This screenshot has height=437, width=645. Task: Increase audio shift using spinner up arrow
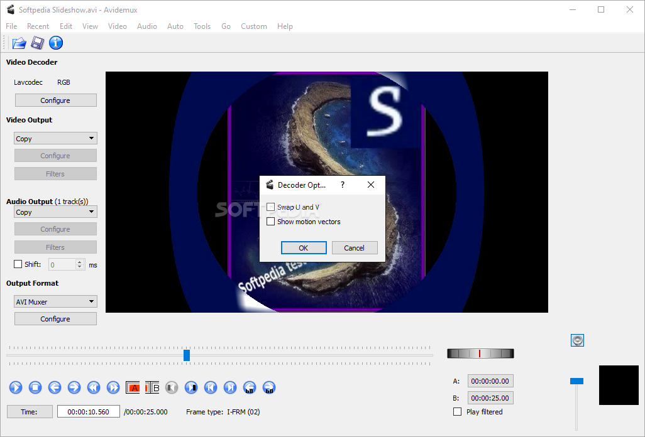80,262
